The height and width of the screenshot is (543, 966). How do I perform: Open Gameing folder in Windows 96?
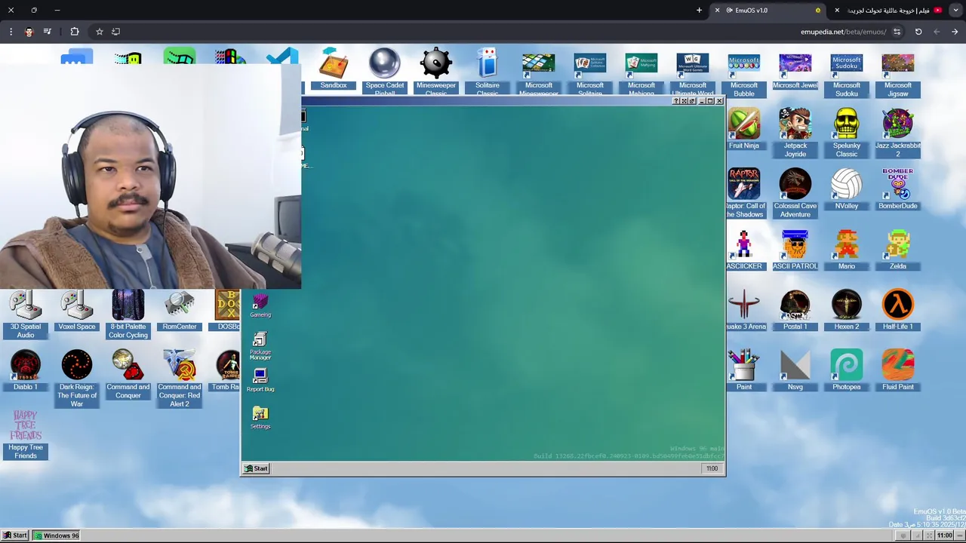pyautogui.click(x=260, y=305)
